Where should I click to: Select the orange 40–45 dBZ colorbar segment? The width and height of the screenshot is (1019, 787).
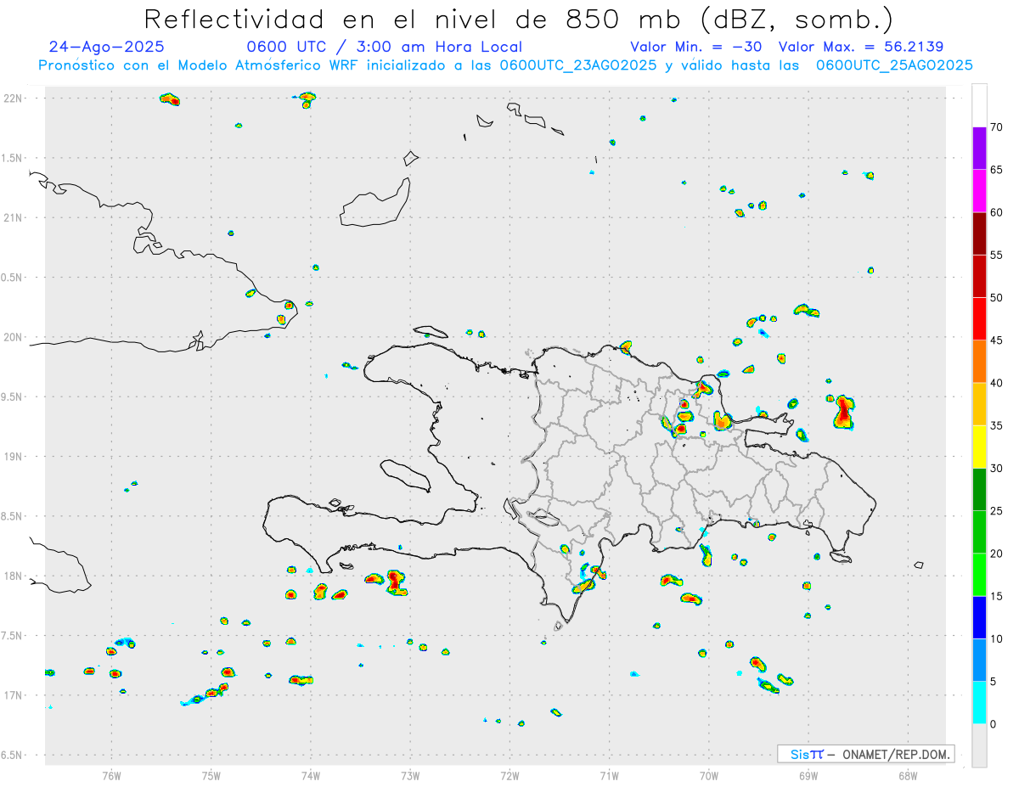coord(979,361)
